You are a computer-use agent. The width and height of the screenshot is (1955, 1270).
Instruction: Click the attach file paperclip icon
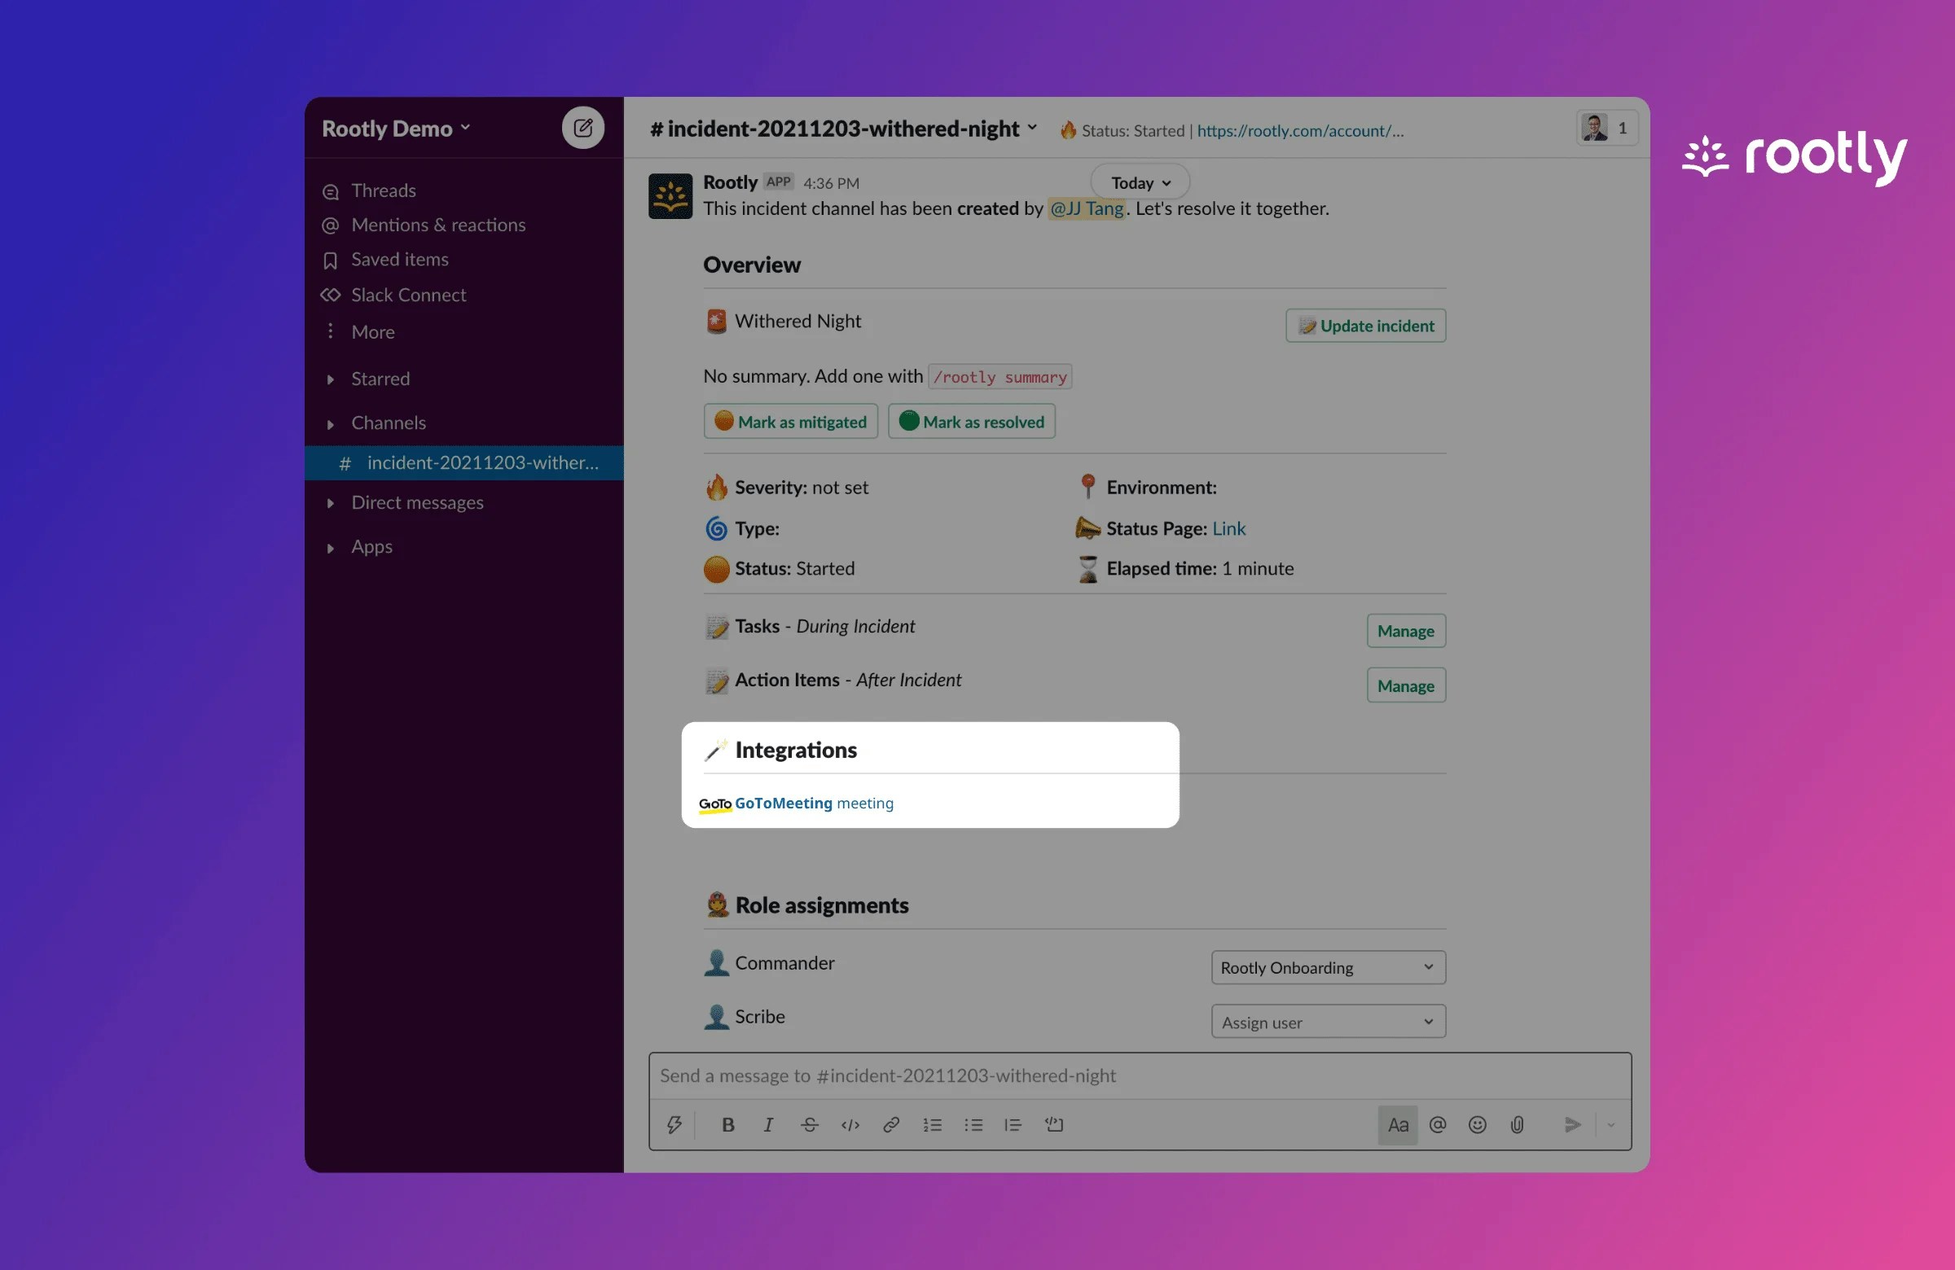coord(1518,1125)
